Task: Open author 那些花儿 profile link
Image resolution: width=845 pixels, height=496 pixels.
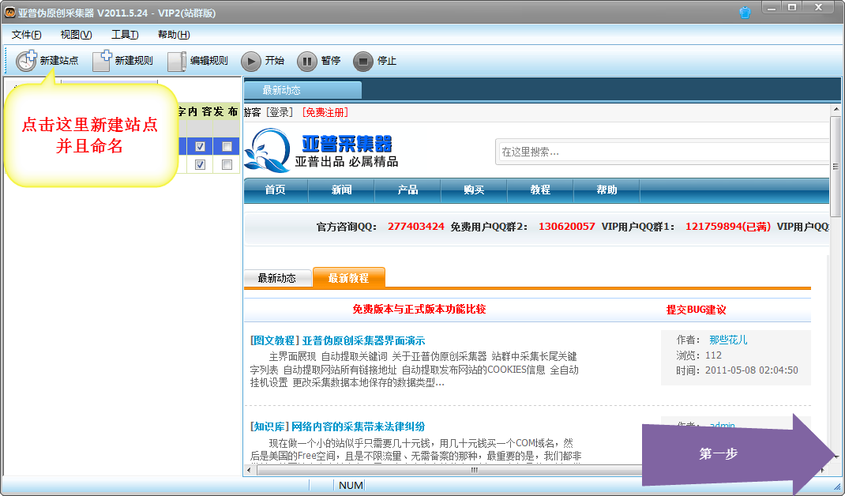Action: coord(728,340)
